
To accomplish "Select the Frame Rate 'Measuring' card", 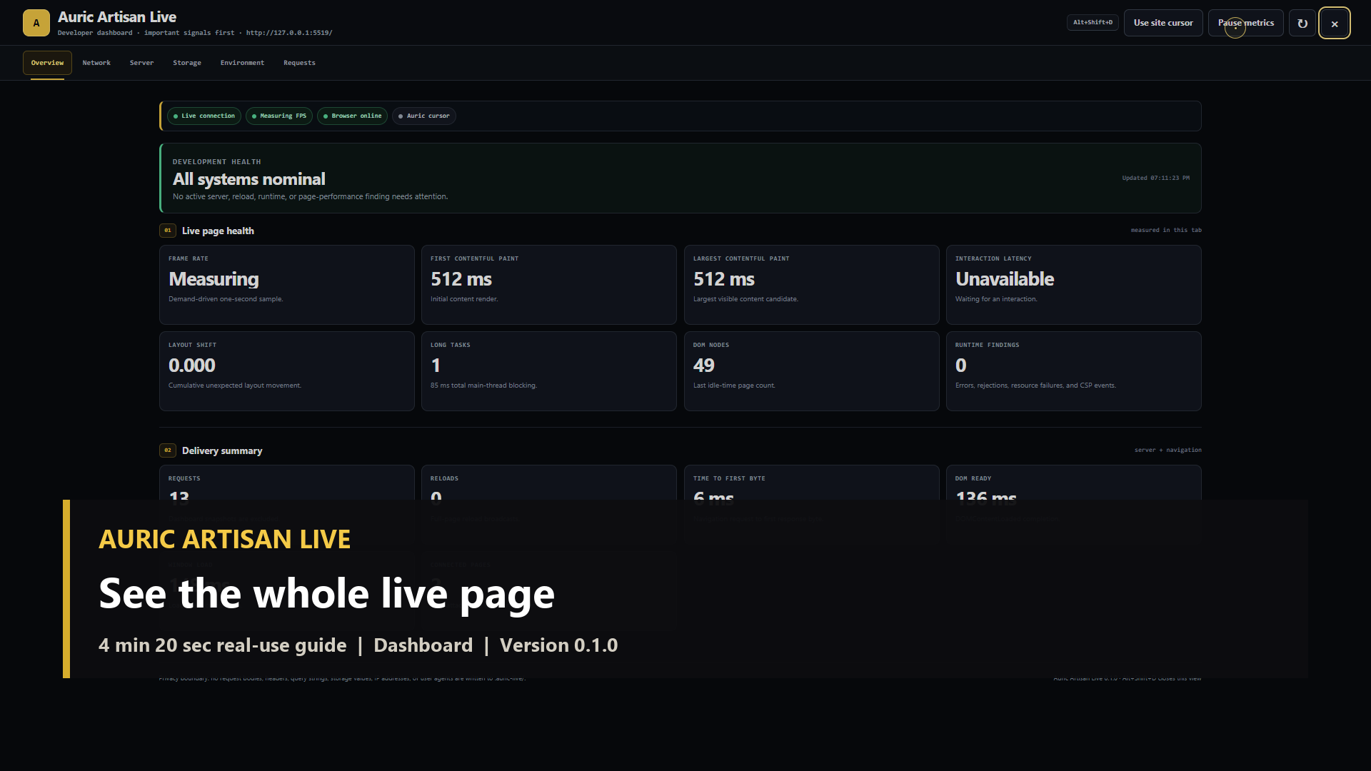I will point(286,285).
